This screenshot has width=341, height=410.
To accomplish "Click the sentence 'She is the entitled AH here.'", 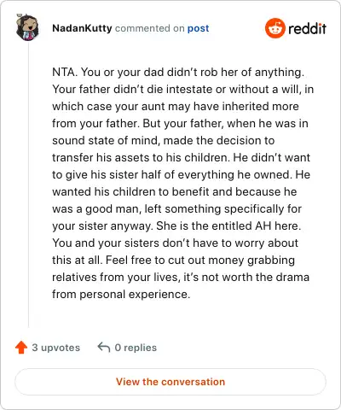I will click(x=228, y=226).
